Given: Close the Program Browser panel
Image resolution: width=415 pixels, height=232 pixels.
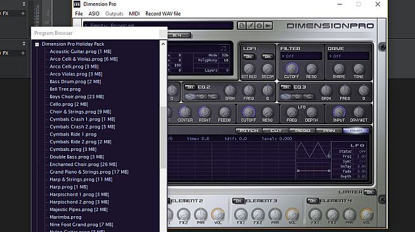Looking at the screenshot, I should tap(163, 34).
